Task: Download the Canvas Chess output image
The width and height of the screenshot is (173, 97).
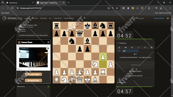Action: click(x=48, y=48)
